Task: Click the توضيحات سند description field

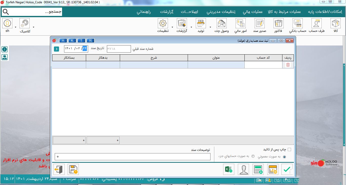Action: click(x=132, y=157)
